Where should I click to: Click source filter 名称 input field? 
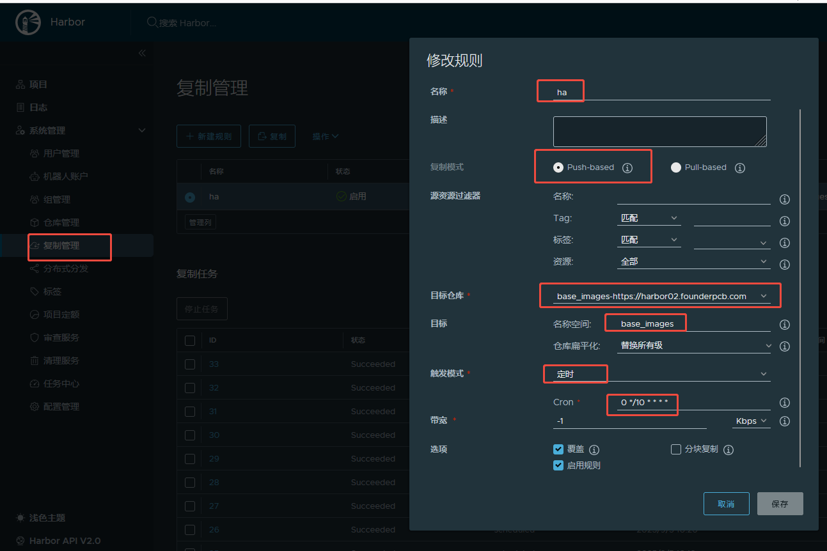pyautogui.click(x=693, y=196)
